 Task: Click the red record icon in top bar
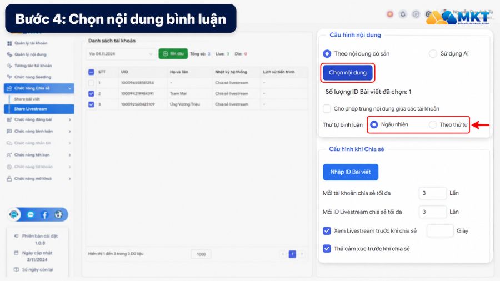click(389, 14)
